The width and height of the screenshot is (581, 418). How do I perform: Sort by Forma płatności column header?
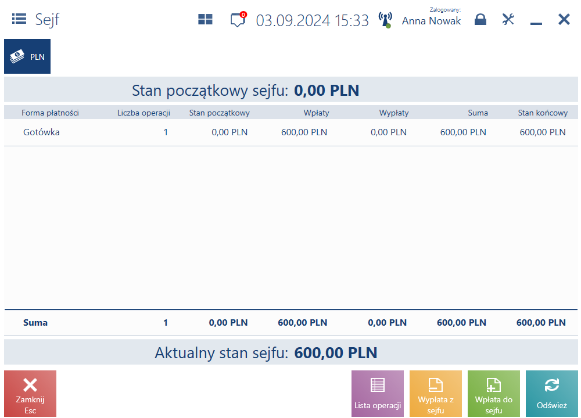coord(50,113)
